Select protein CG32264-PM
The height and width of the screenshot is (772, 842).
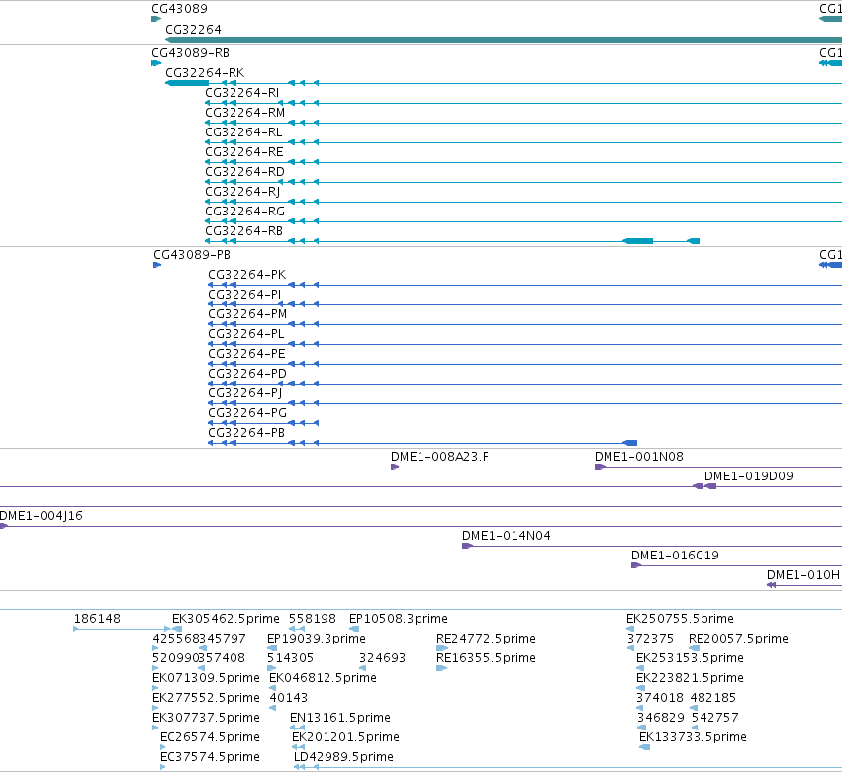click(x=247, y=314)
